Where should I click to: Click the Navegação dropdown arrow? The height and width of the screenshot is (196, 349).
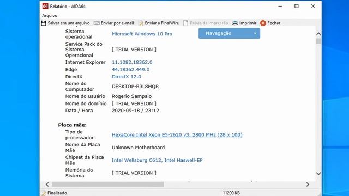pyautogui.click(x=255, y=33)
